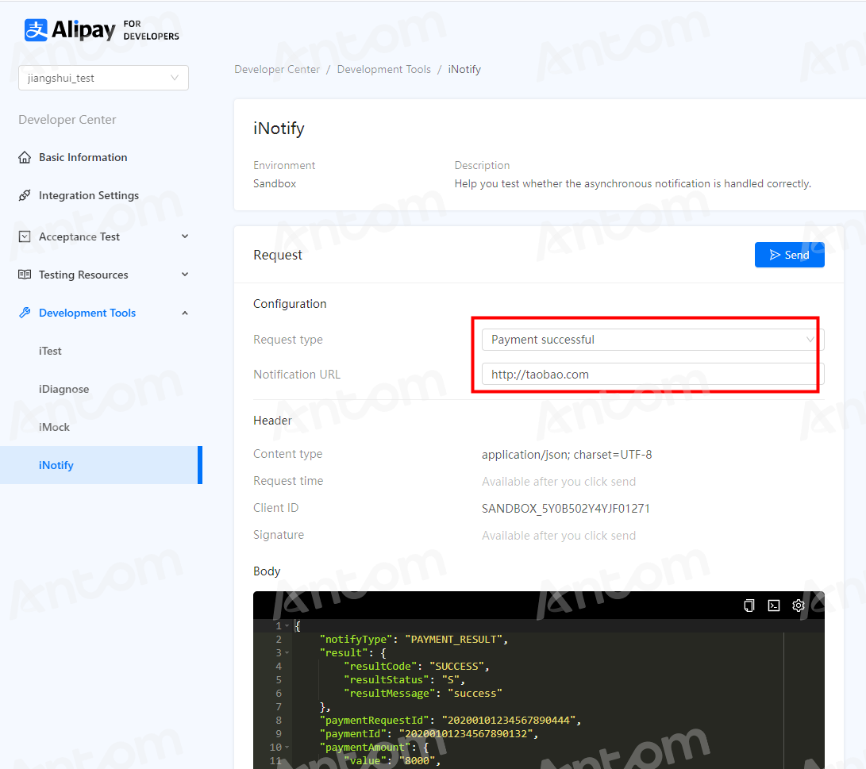Click the Development Tools wrench icon
The height and width of the screenshot is (769, 866).
25,313
